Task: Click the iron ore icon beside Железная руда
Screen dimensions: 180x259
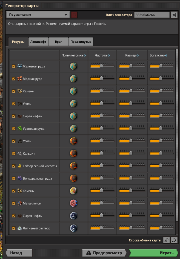Action: point(20,66)
